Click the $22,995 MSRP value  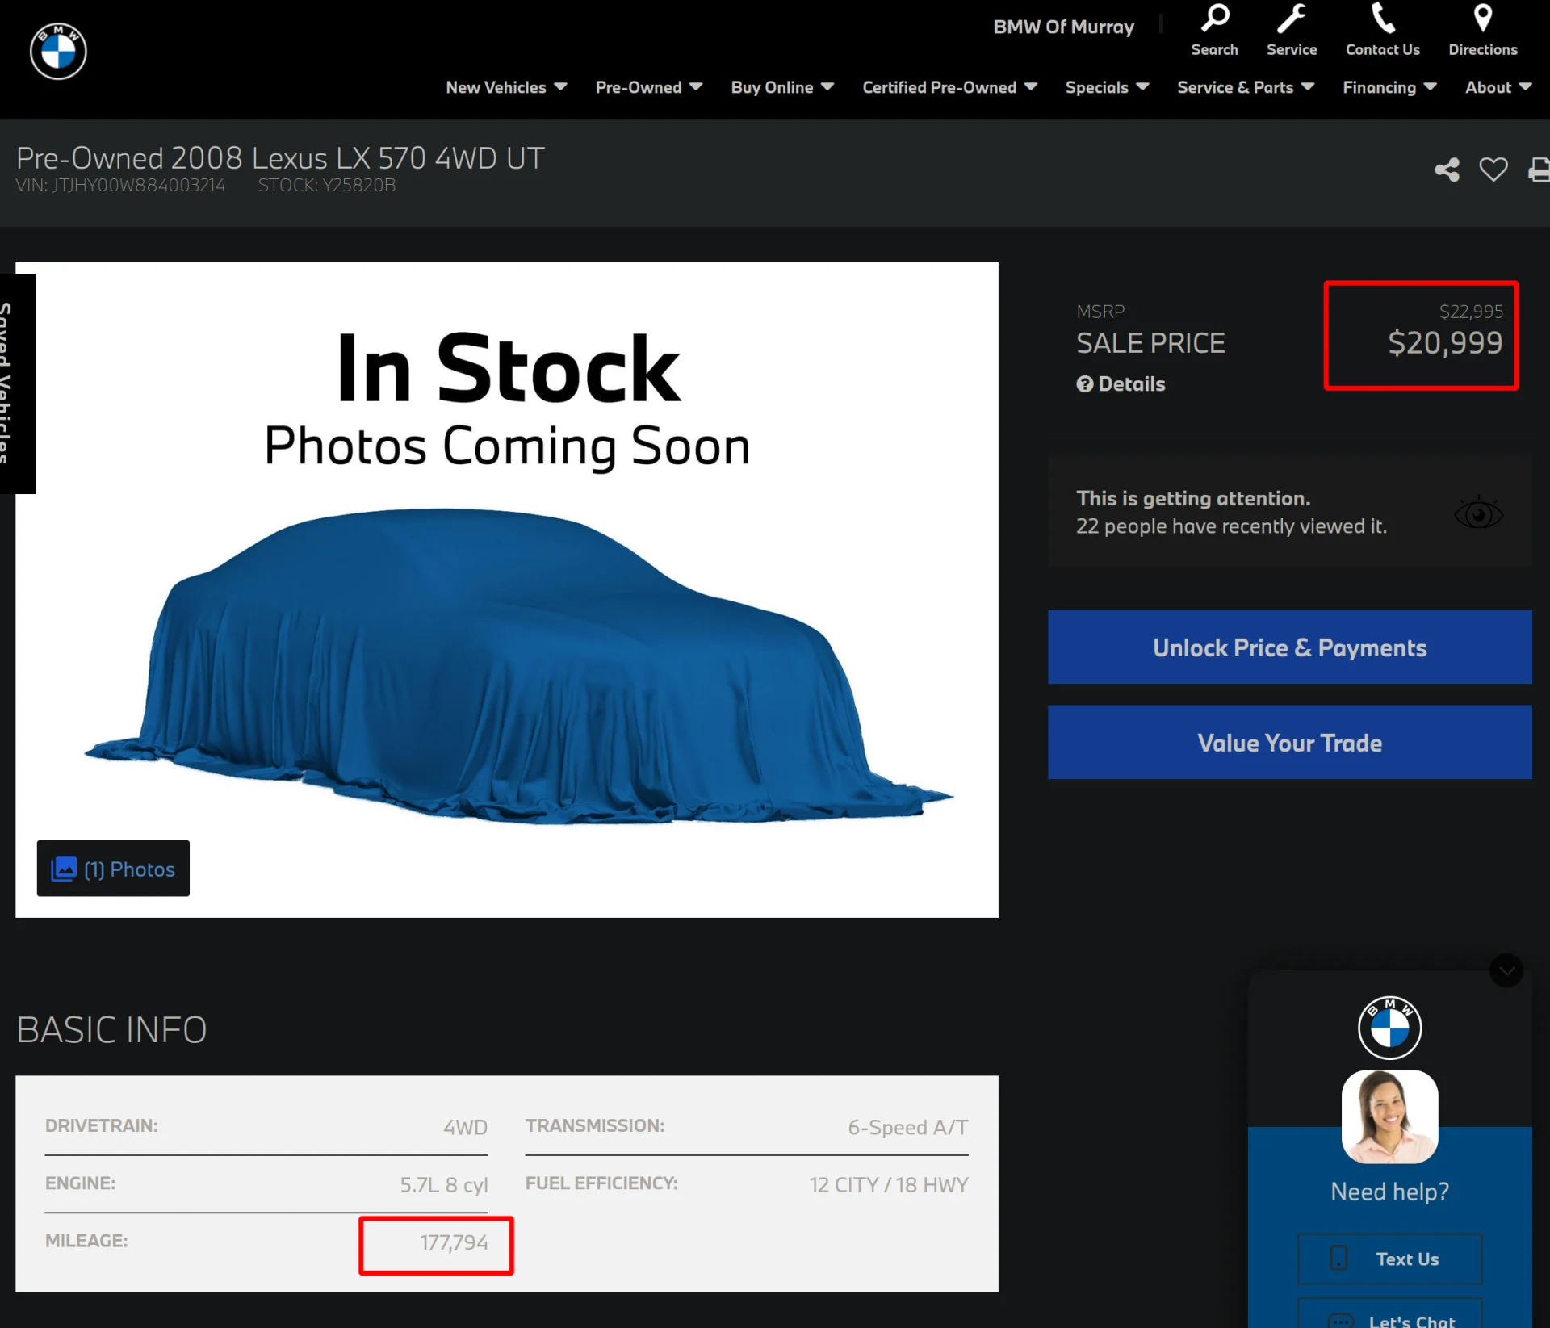click(1471, 312)
